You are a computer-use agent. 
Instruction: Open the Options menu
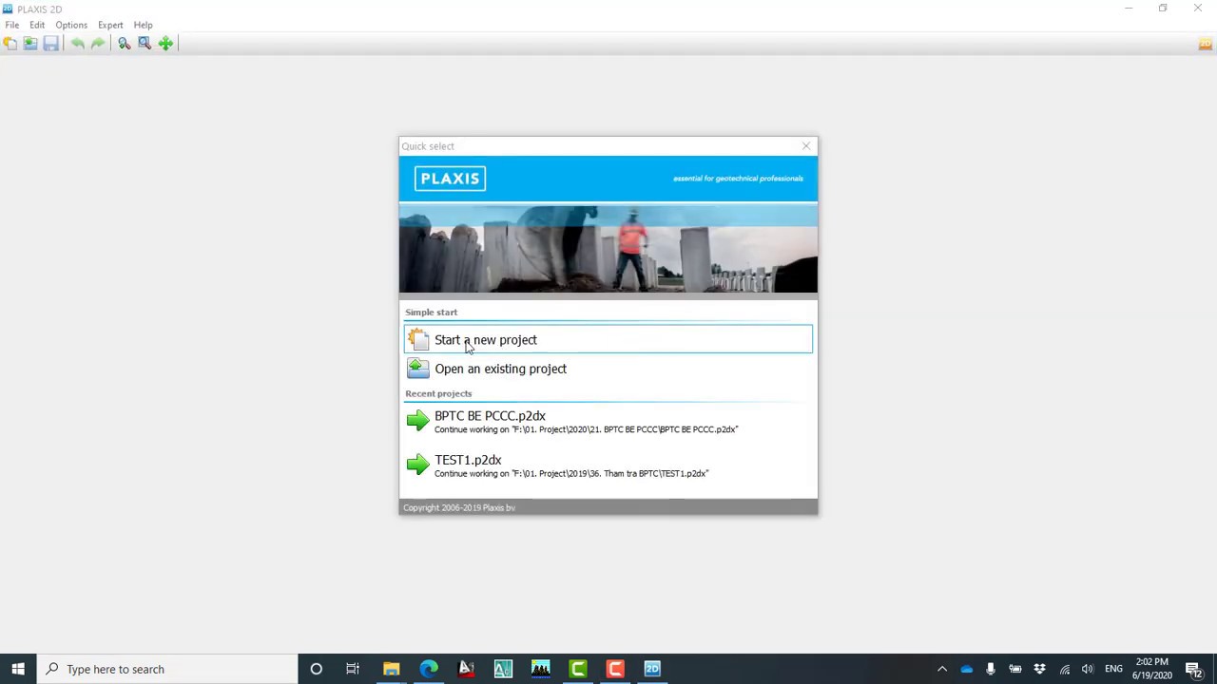(71, 25)
